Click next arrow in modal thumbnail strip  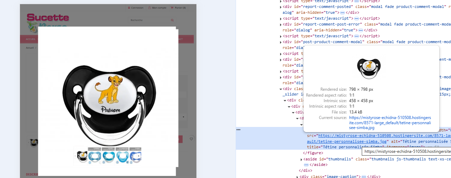(x=139, y=156)
